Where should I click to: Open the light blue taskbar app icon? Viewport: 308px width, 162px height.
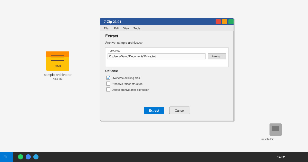pos(36,157)
